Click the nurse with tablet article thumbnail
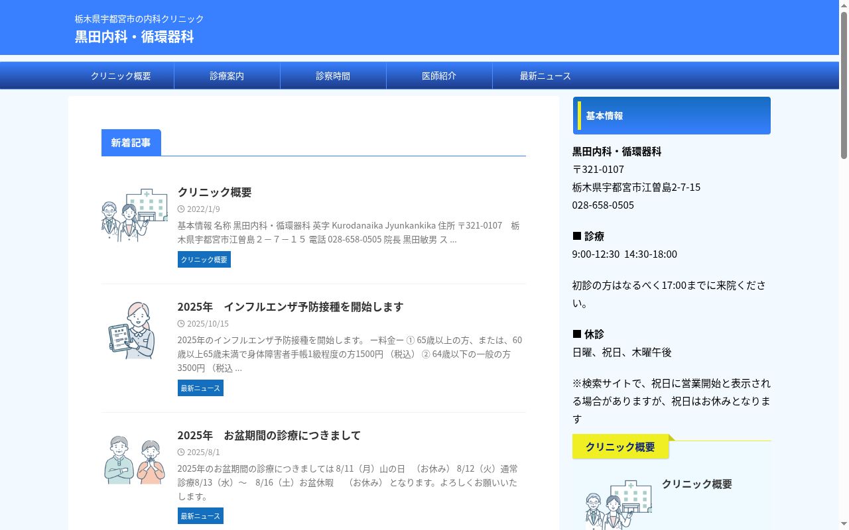Screen dimensions: 849x530 [135, 330]
